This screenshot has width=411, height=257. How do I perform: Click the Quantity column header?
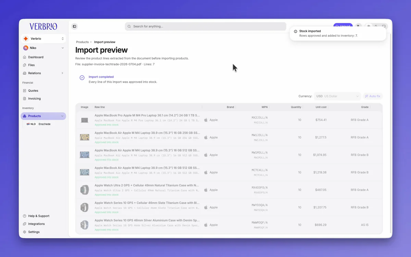pyautogui.click(x=296, y=107)
